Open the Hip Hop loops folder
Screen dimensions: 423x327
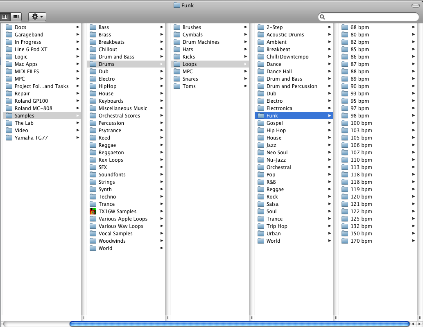[x=276, y=131]
